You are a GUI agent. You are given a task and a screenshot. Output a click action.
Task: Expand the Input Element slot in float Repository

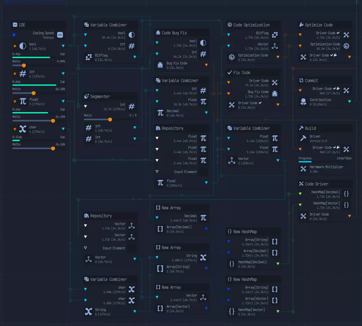coord(157,171)
